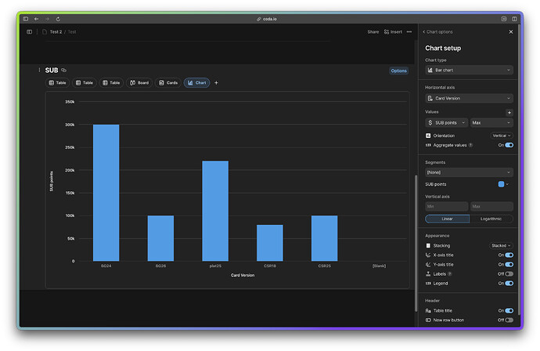This screenshot has height=351, width=540.
Task: Enable the Labels toggle
Action: coord(509,273)
